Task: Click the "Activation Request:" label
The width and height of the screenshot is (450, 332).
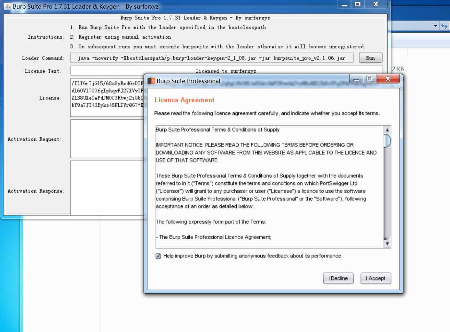Action: [x=35, y=139]
